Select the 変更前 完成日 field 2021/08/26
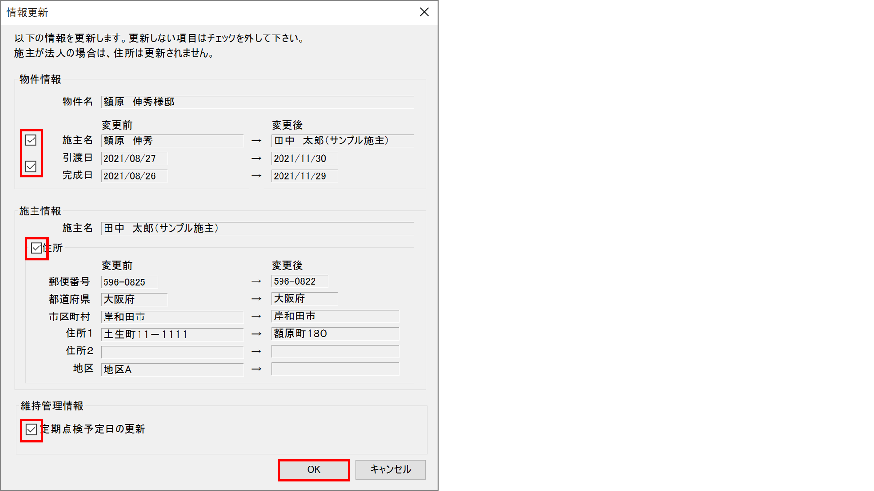The height and width of the screenshot is (491, 874). pyautogui.click(x=134, y=176)
